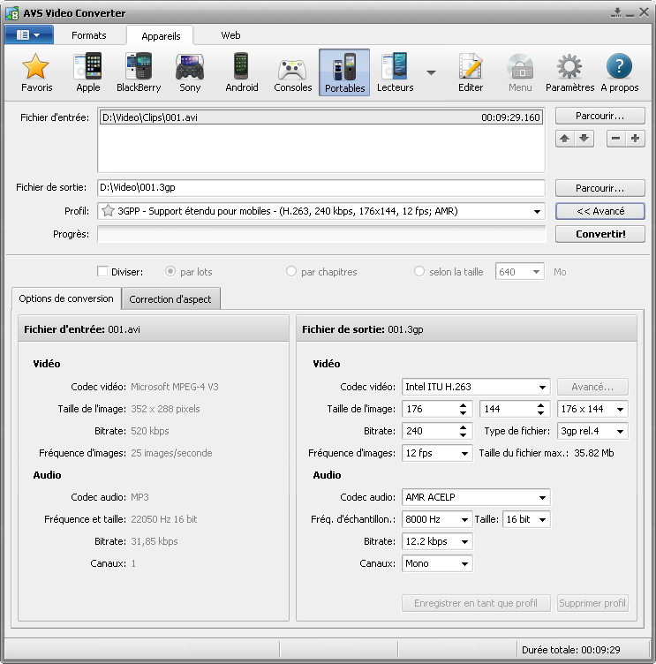Increase image height 144 stepper

click(x=541, y=405)
